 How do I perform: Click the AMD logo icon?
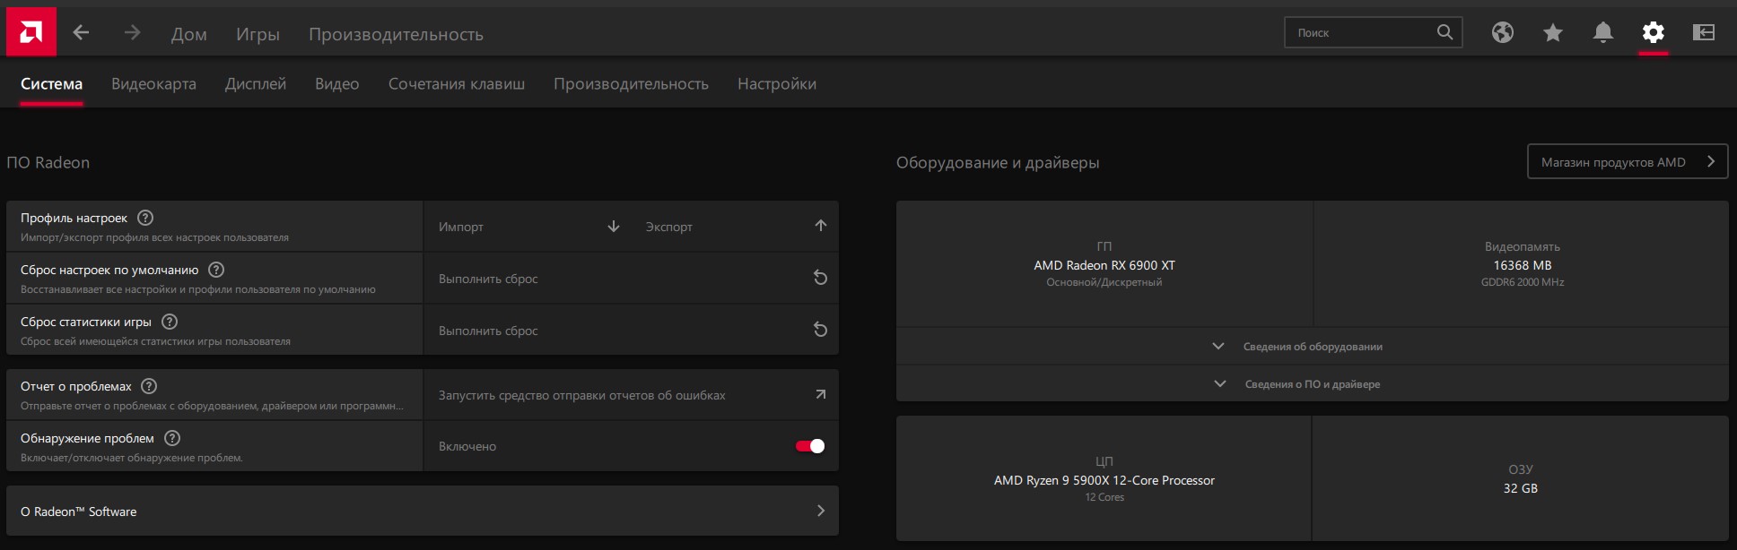31,32
